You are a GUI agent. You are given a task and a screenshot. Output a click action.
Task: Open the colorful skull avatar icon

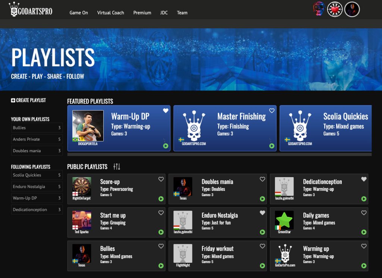click(319, 9)
